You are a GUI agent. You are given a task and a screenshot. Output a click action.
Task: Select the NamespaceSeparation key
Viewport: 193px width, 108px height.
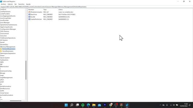coord(8,53)
